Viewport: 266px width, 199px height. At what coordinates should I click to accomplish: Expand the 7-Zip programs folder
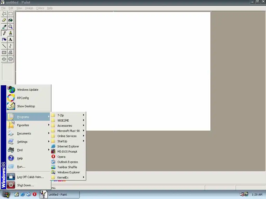click(68, 115)
